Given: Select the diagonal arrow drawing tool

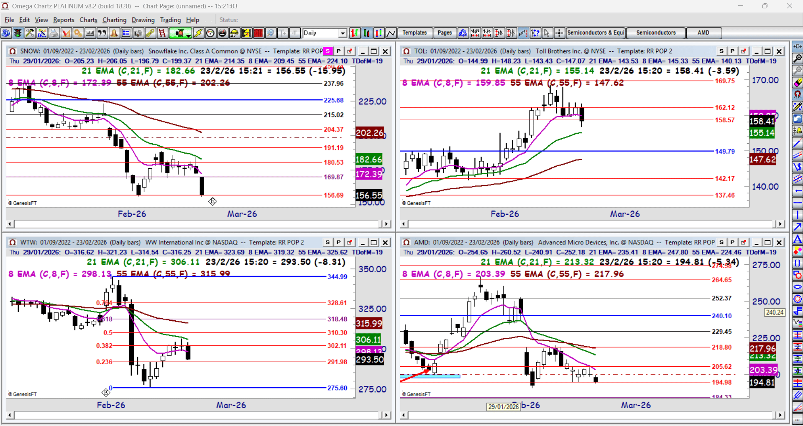Looking at the screenshot, I should pyautogui.click(x=798, y=227).
